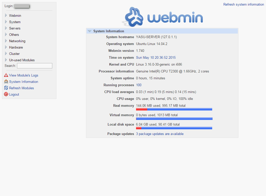This screenshot has height=196, width=266.
Task: Click the Webmin version 1.740 value
Action: tap(140, 51)
